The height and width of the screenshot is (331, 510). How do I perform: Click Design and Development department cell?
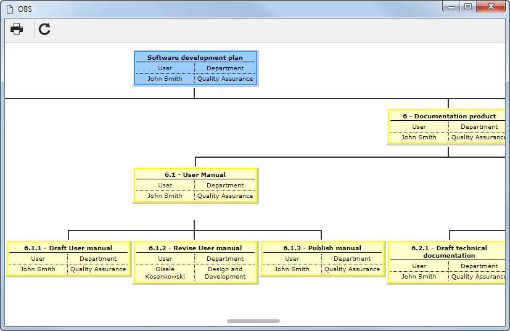click(225, 273)
